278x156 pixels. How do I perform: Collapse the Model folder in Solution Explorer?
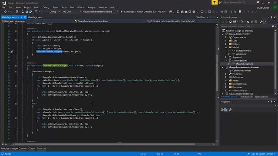coord(226,47)
